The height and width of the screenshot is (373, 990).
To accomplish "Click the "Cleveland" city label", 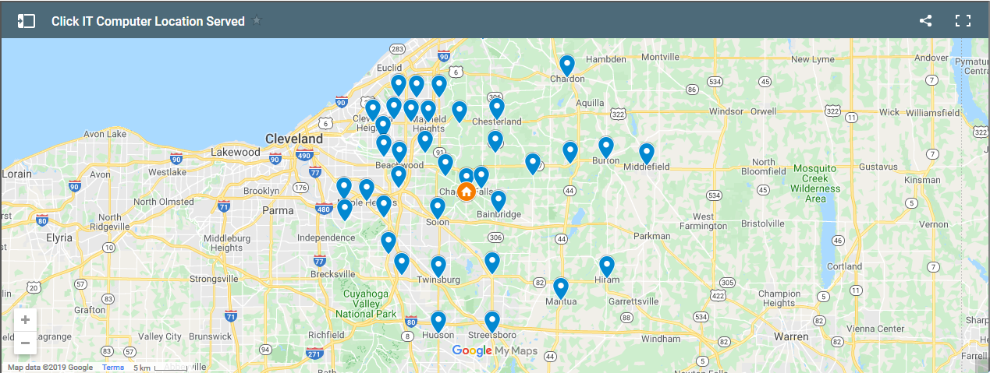I will 294,139.
